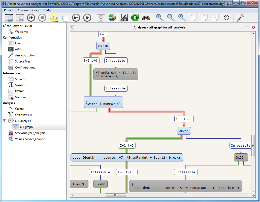Click edge label Σ=1 t=33

184,119
